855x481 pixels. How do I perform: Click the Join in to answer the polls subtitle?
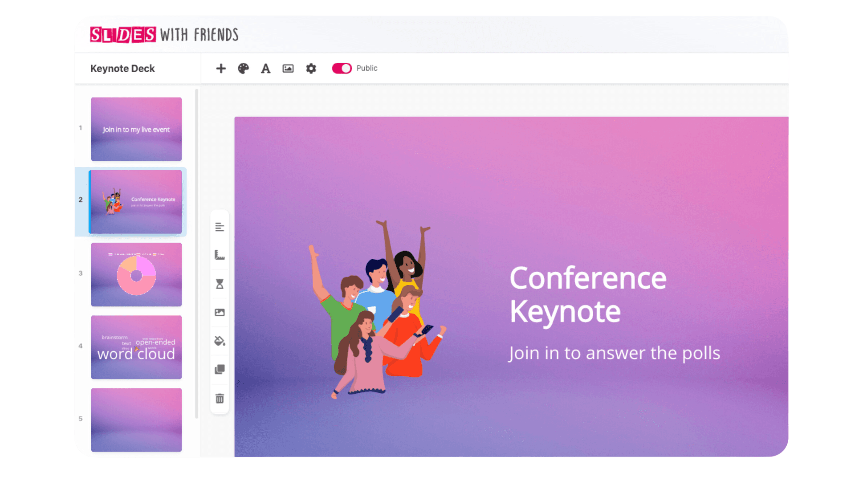[615, 353]
